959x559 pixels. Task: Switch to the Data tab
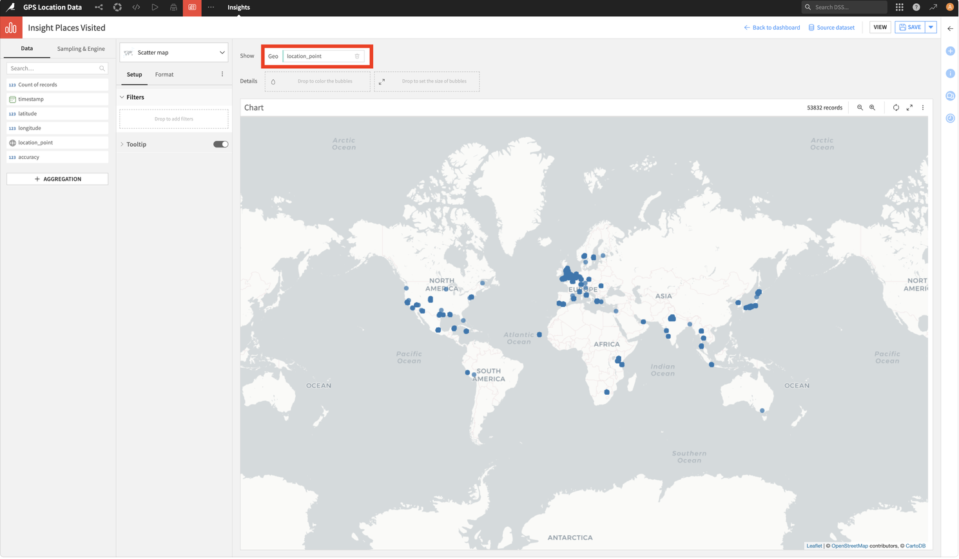click(x=26, y=48)
